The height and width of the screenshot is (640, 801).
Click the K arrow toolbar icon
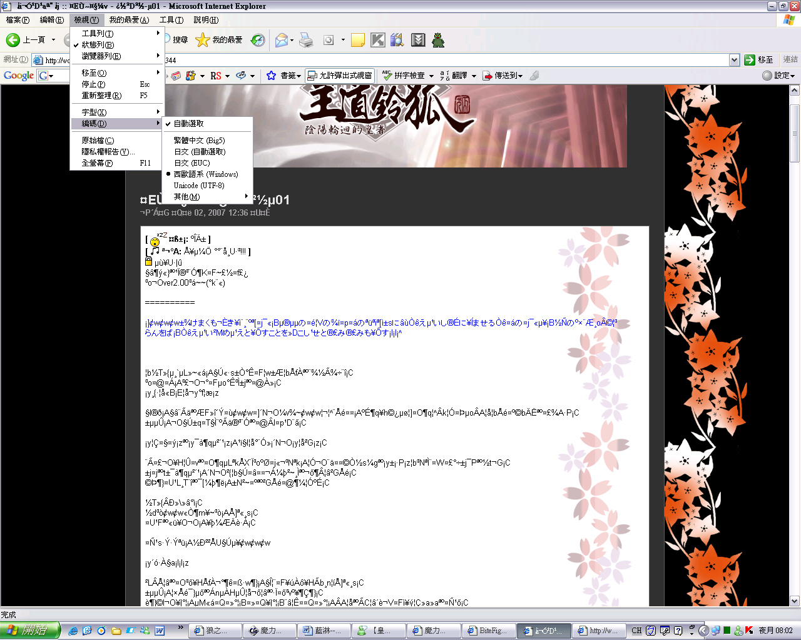click(378, 40)
